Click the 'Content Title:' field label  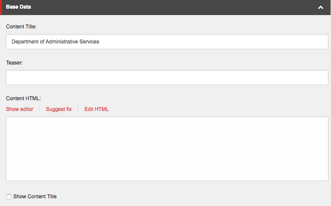click(21, 27)
